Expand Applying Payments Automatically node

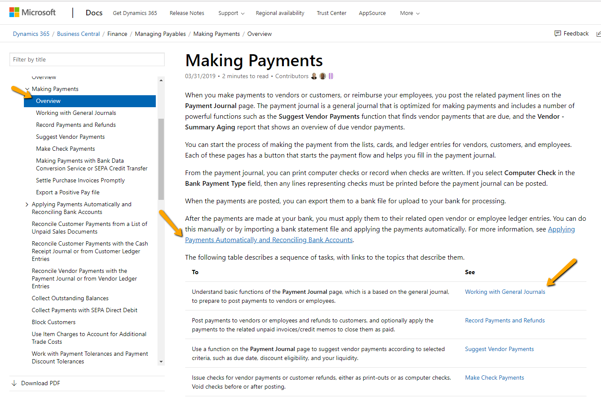coord(27,205)
